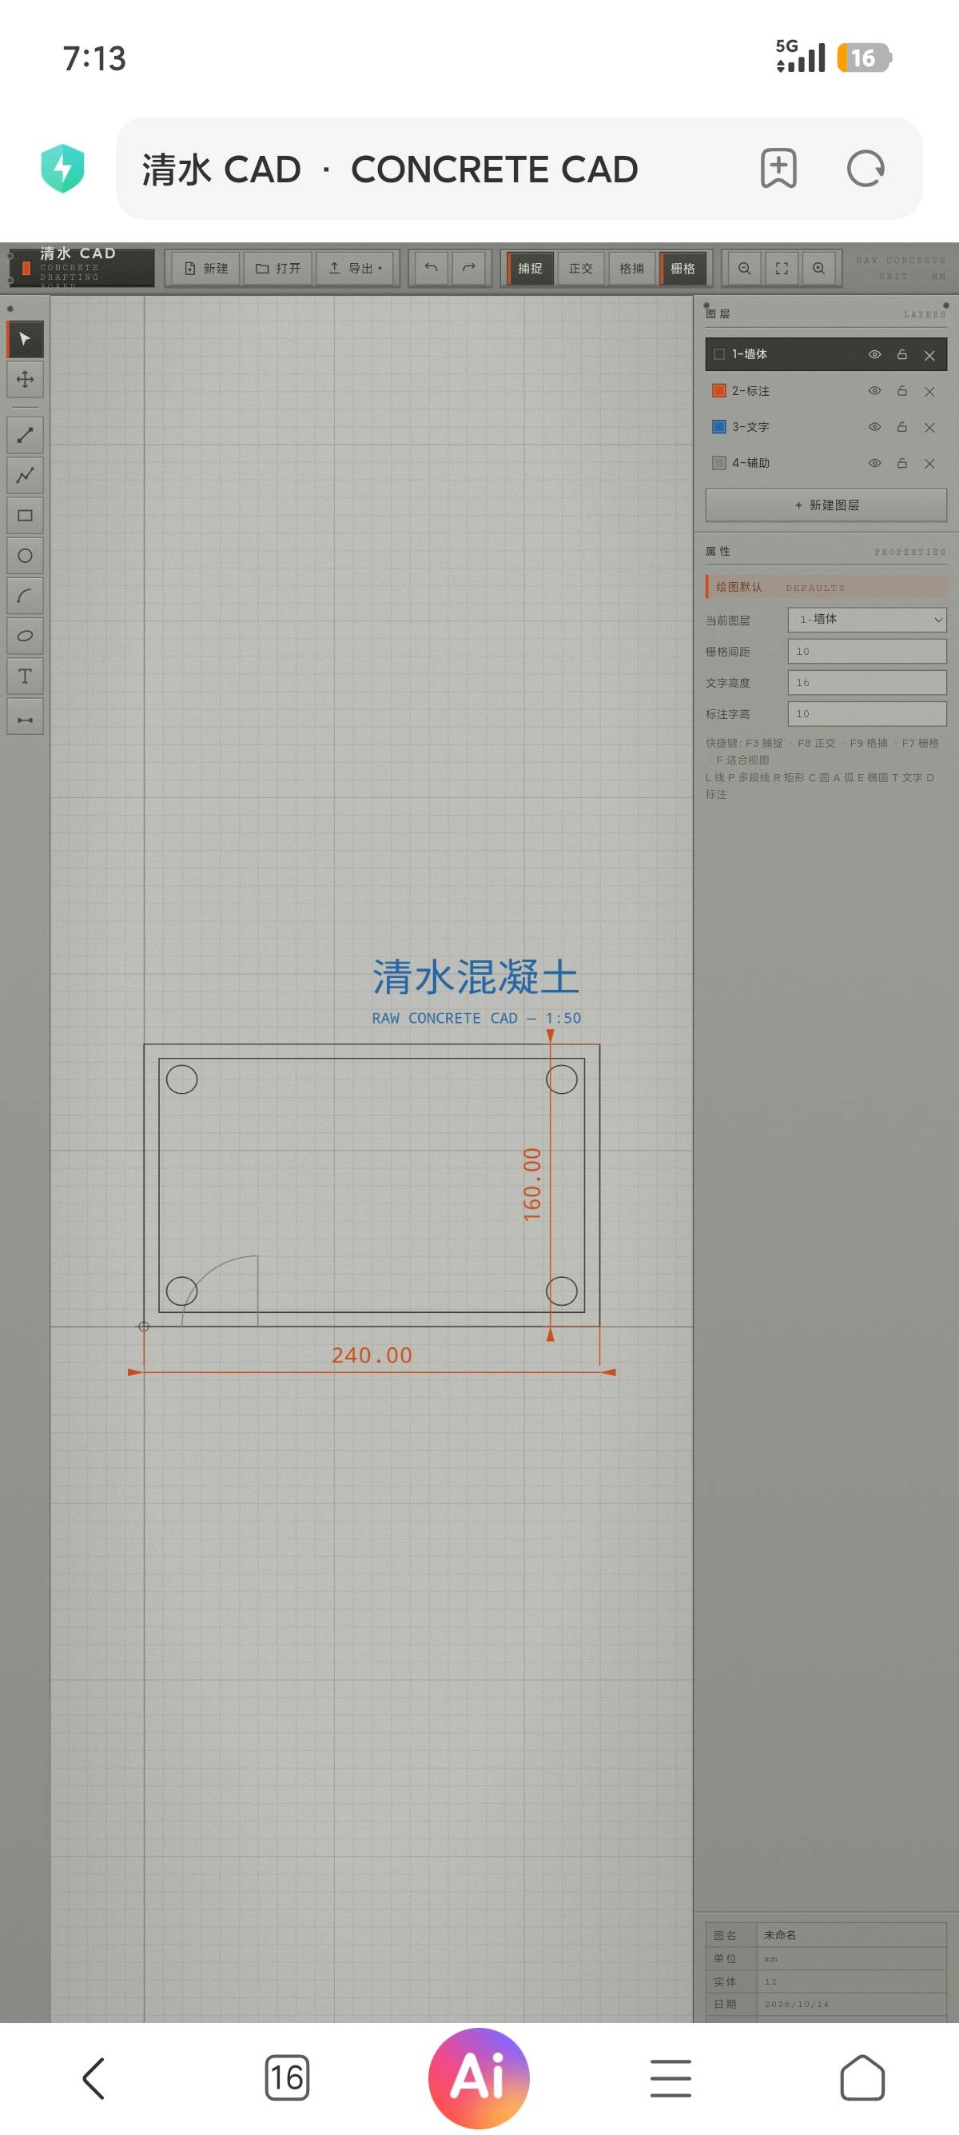Click the 清水混凝土 title text
This screenshot has width=959, height=2135.
(476, 977)
